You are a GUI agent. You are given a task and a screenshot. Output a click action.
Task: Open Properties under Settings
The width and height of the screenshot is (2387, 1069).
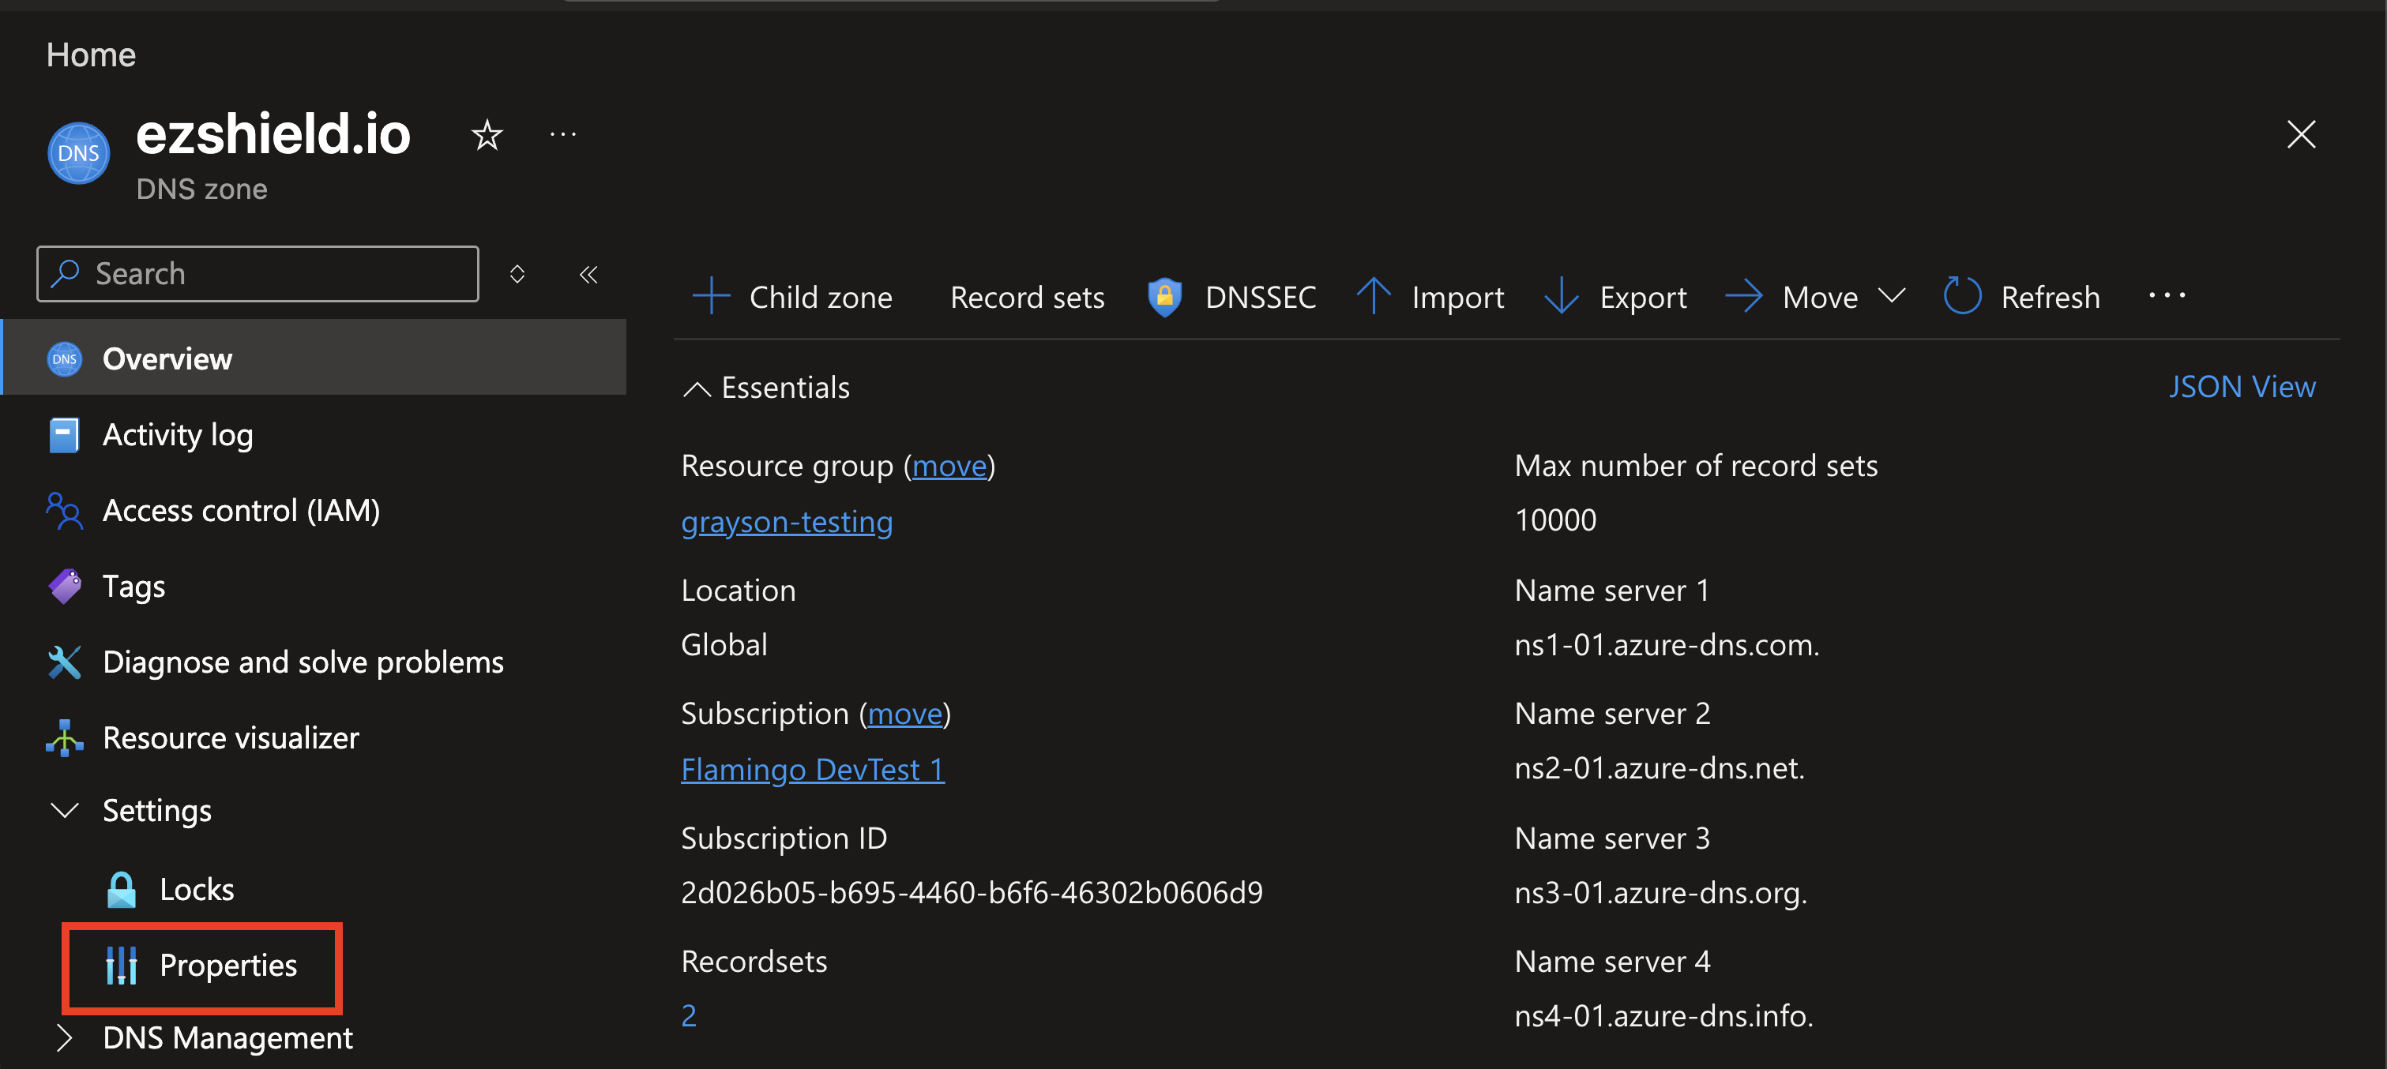(x=228, y=966)
